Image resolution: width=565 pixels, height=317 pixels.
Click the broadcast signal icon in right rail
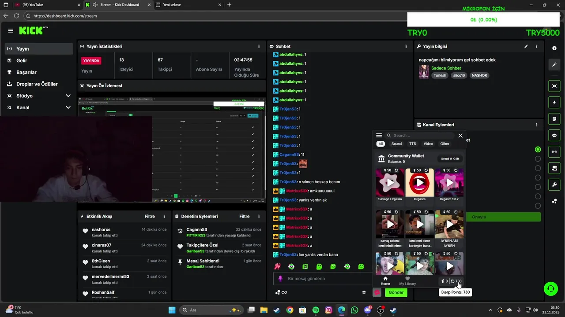click(x=554, y=152)
